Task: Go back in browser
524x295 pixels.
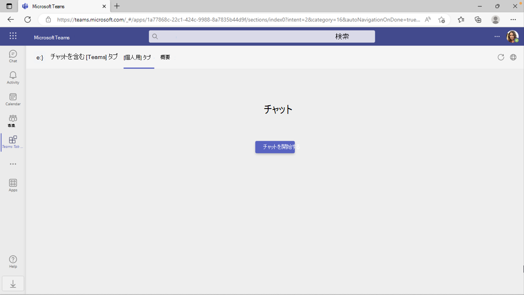Action: [11, 20]
